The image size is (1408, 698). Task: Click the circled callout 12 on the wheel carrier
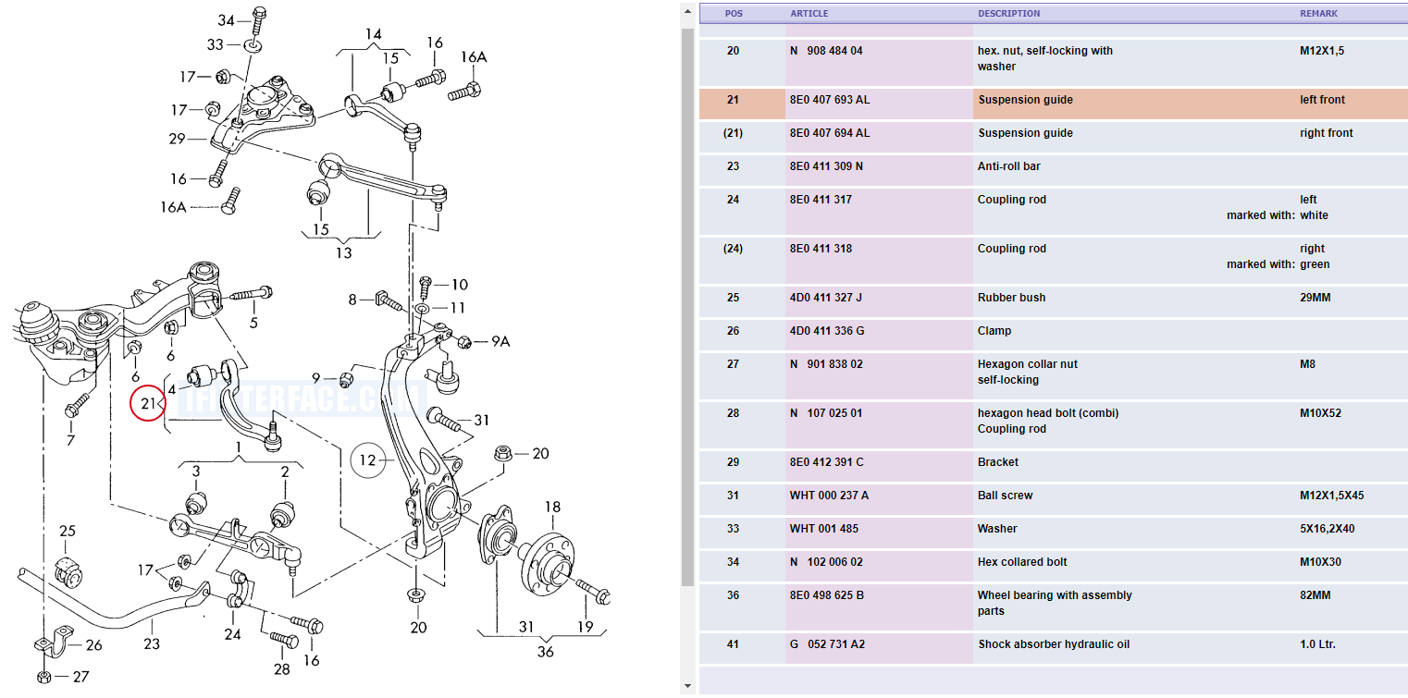[x=368, y=459]
